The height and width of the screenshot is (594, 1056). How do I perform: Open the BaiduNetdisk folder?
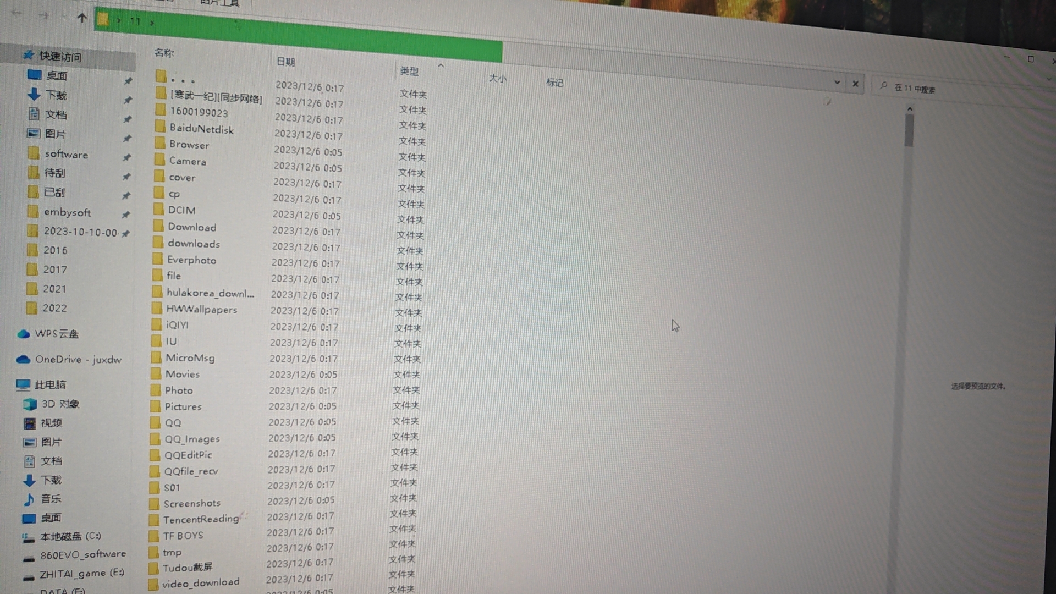pyautogui.click(x=201, y=129)
